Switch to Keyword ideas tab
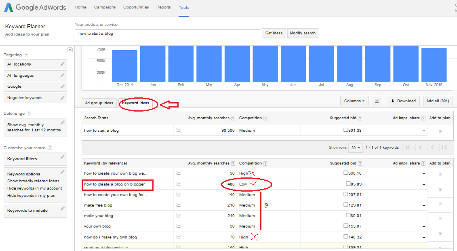The image size is (457, 251). 135,103
